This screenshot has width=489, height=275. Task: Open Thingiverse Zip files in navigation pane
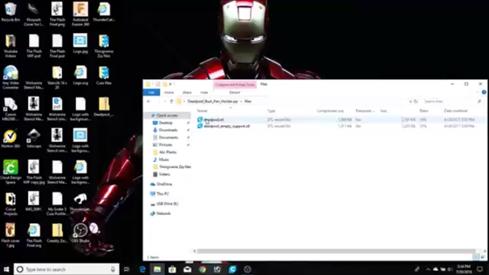coord(174,167)
